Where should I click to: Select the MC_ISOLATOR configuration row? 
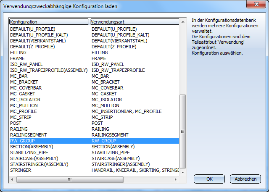click(x=94, y=100)
